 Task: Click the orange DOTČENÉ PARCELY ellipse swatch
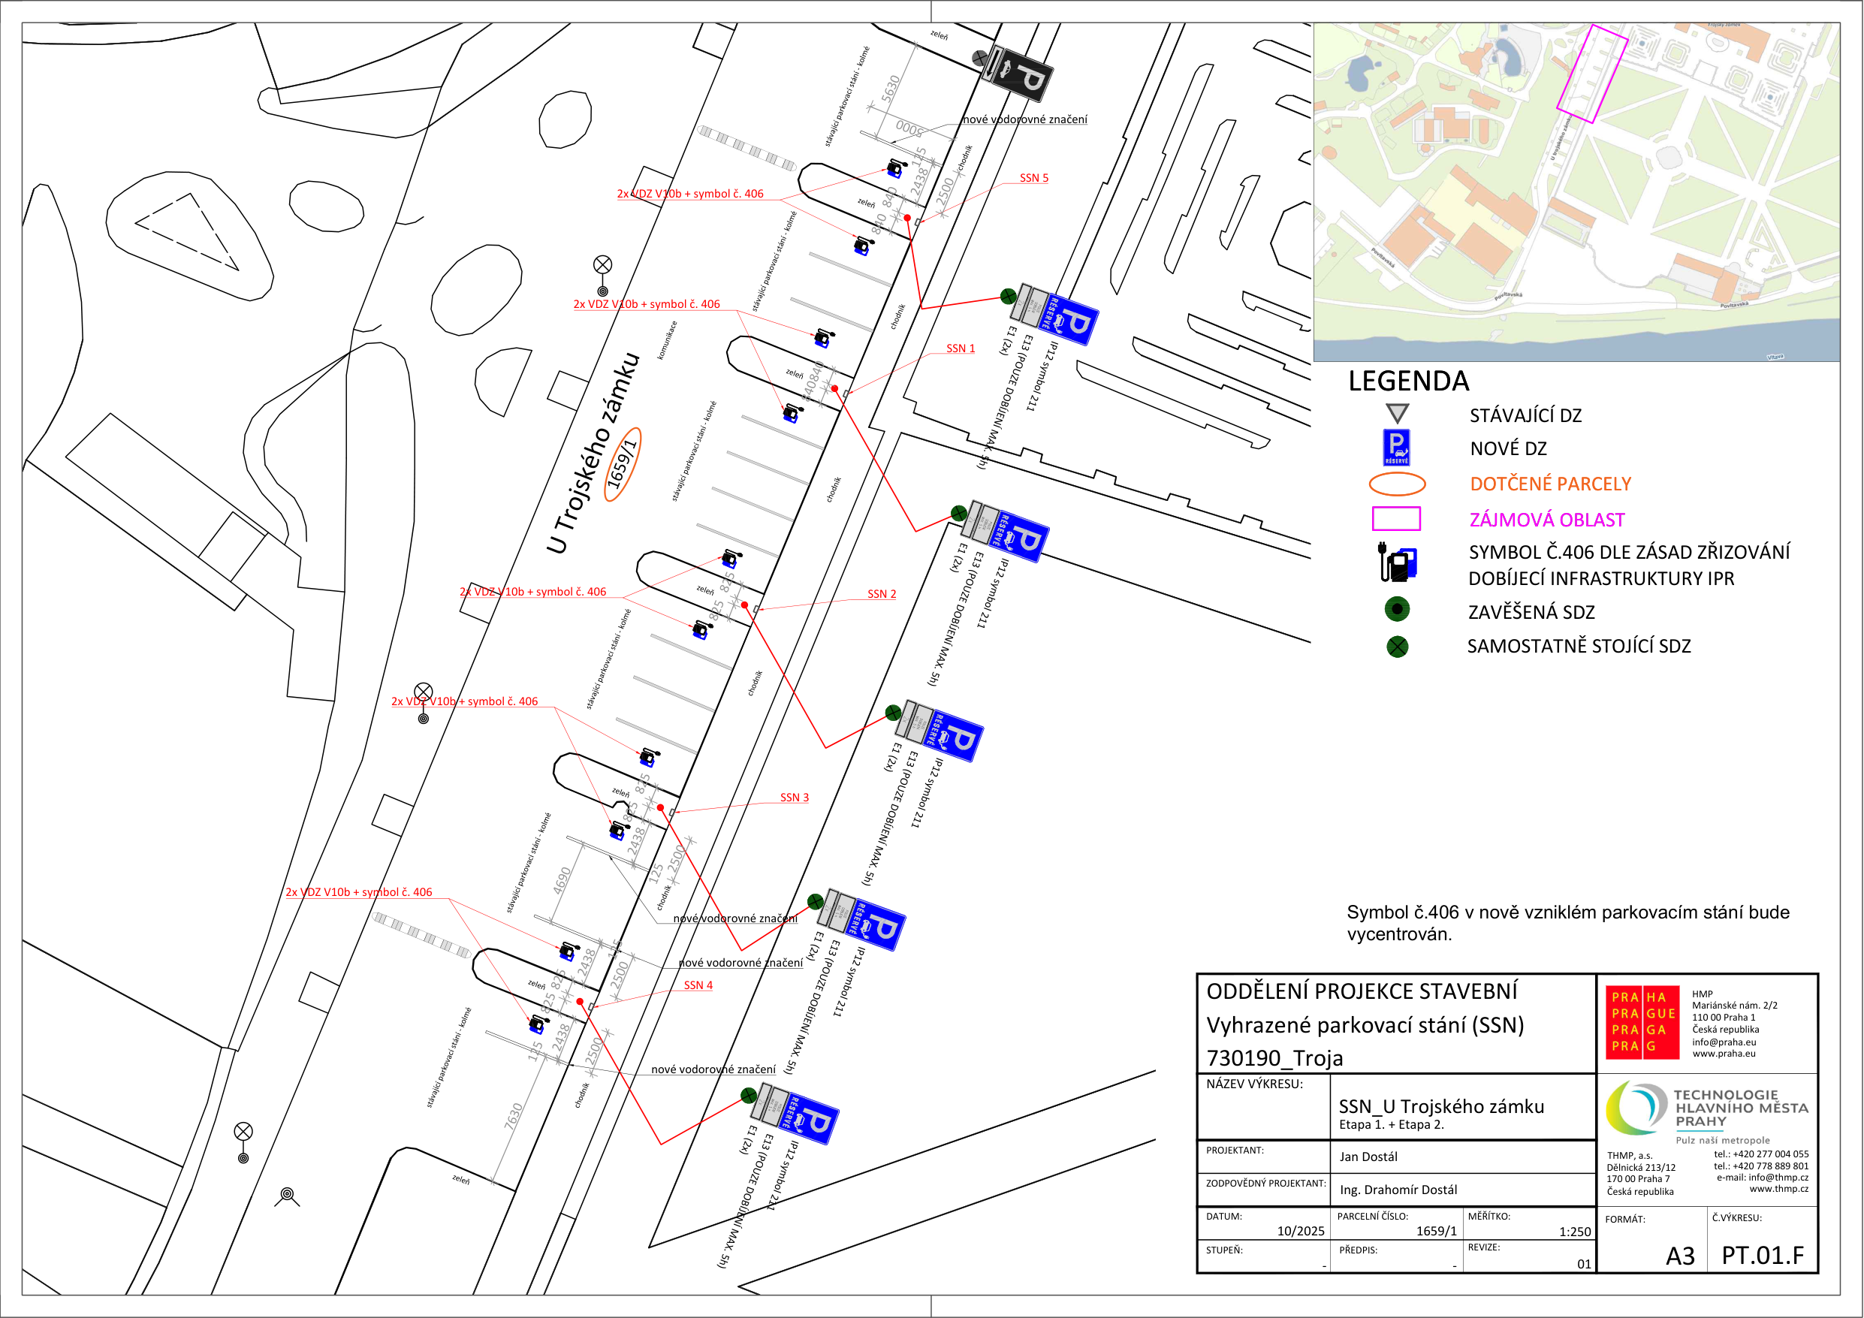point(1397,484)
